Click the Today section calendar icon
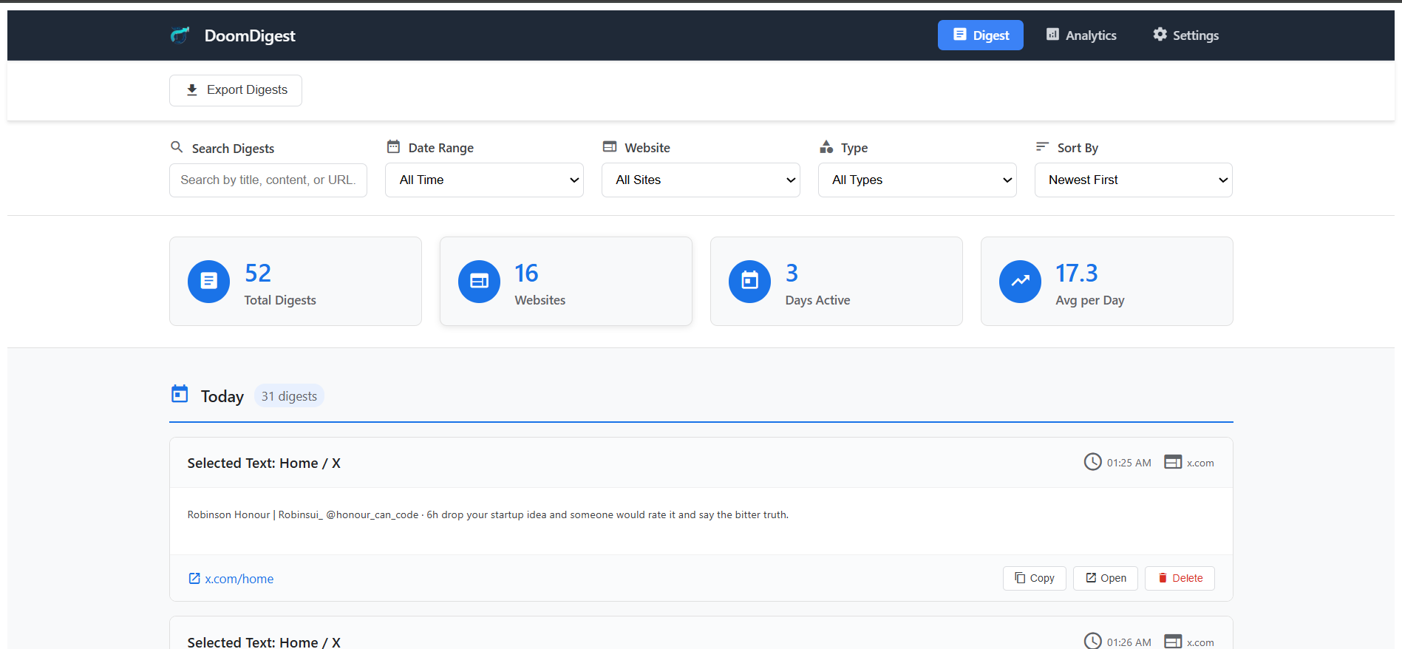Screen dimensions: 1402x649 pos(180,394)
